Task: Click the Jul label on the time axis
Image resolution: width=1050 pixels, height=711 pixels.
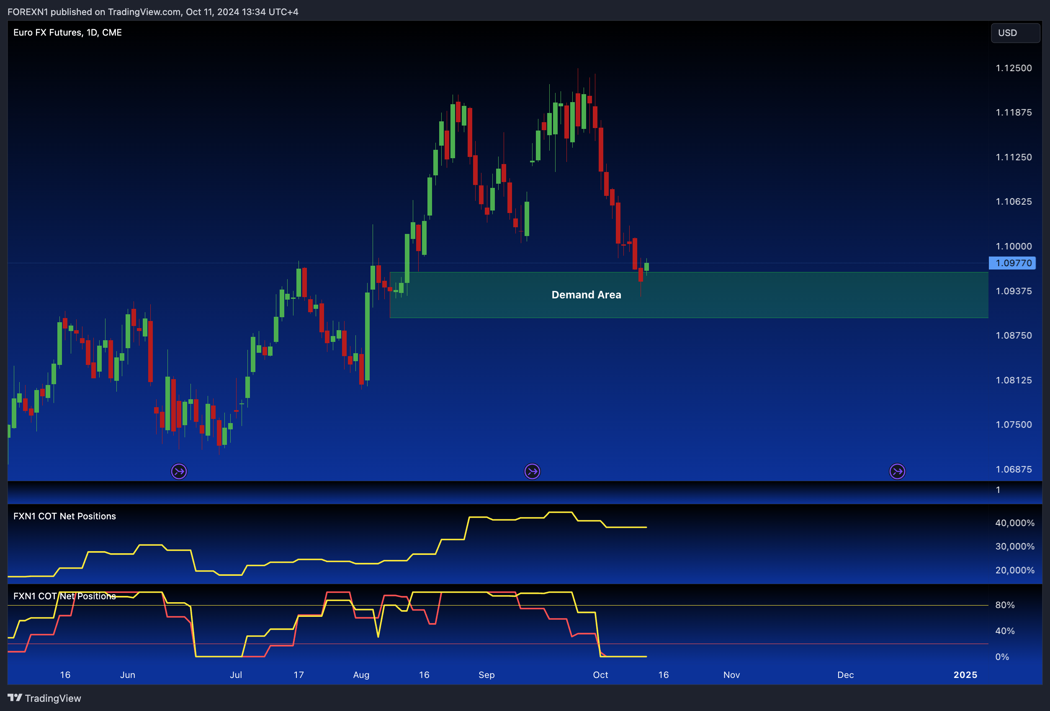Action: [x=236, y=675]
